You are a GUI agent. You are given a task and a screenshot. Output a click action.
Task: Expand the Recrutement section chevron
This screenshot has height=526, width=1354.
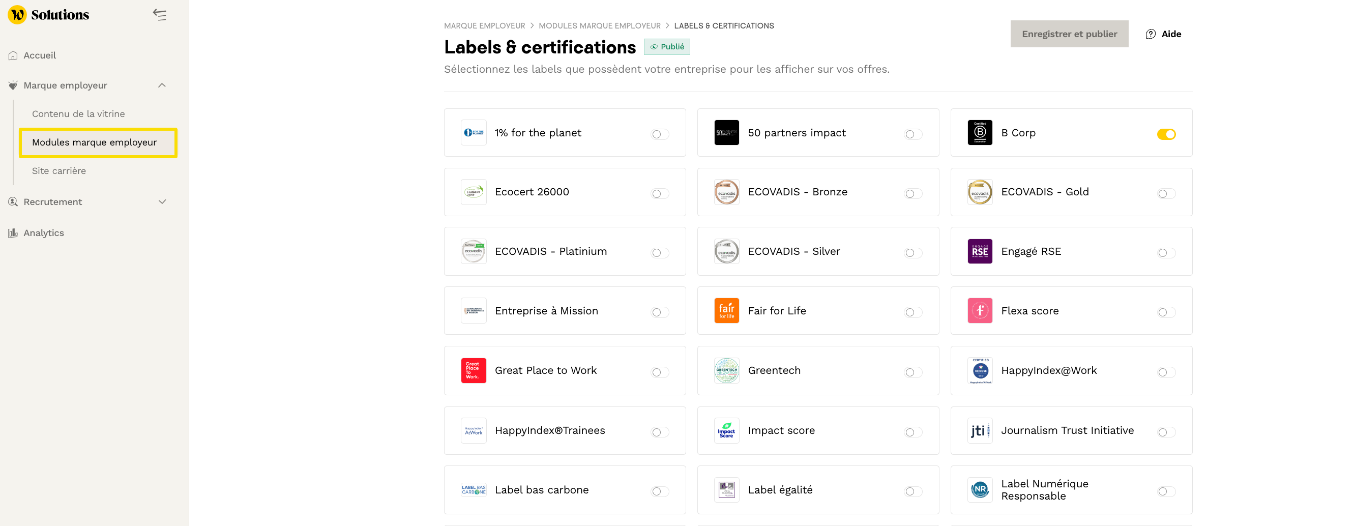[162, 202]
